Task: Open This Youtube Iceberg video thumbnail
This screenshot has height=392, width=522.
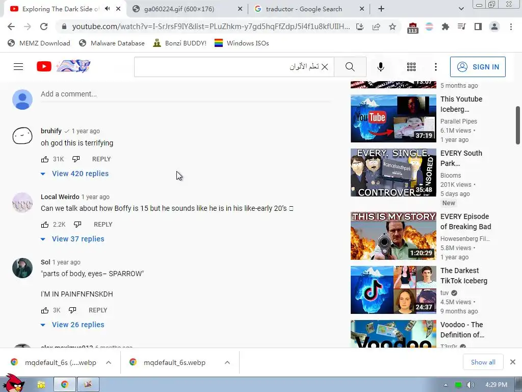Action: 393,118
